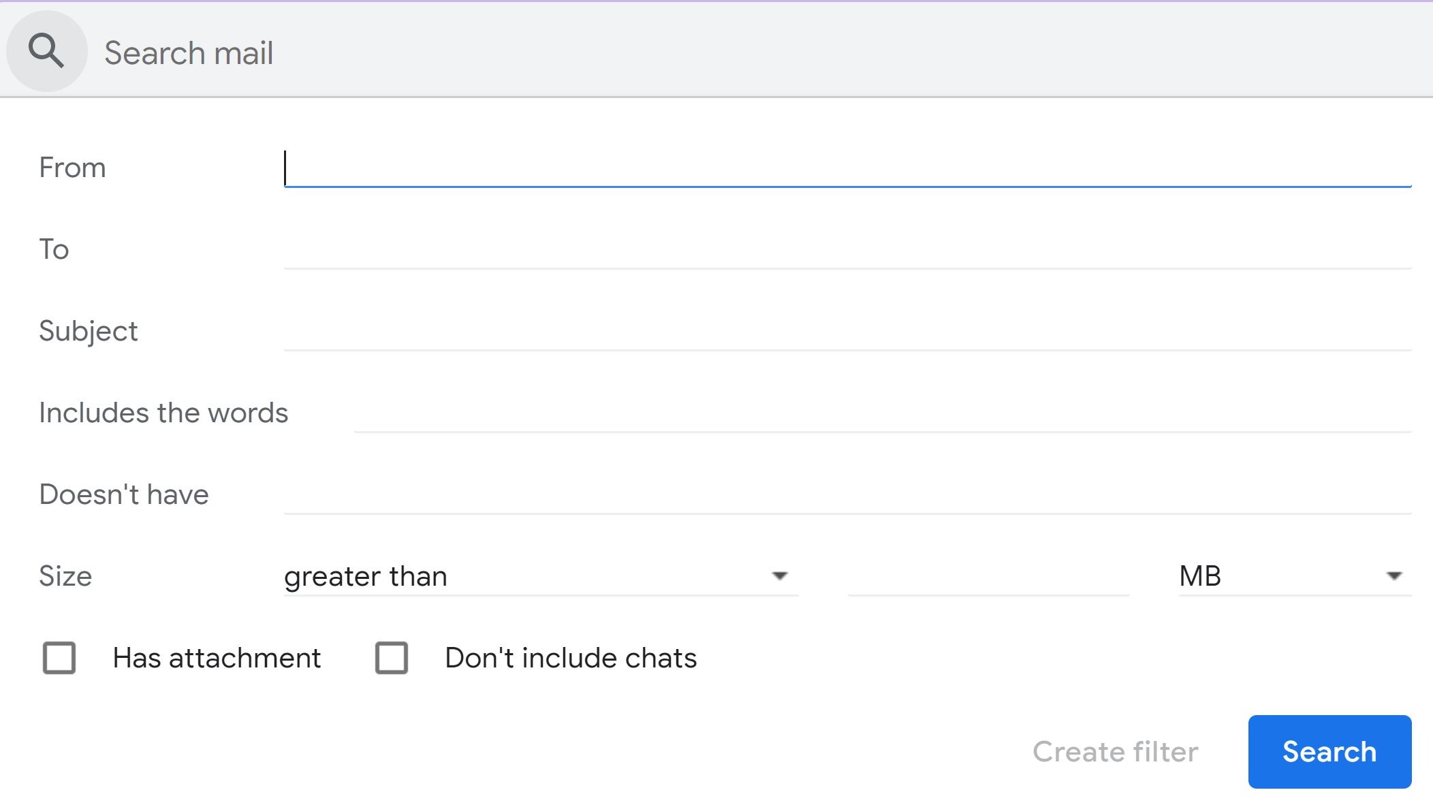Click the Doesn't have input field
This screenshot has width=1433, height=805.
click(847, 495)
